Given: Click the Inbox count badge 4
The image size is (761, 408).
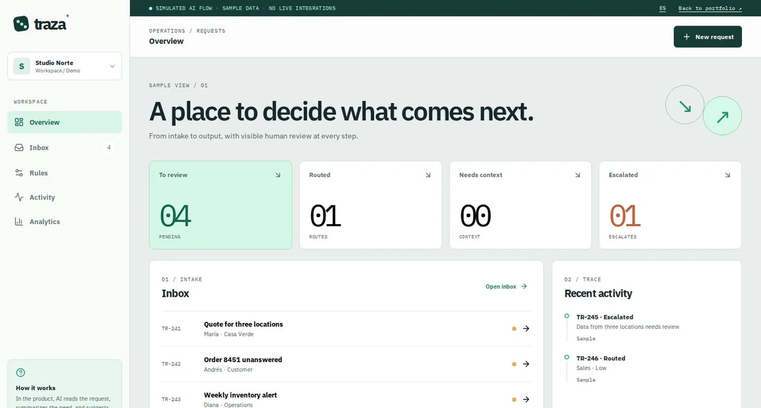Looking at the screenshot, I should 109,147.
